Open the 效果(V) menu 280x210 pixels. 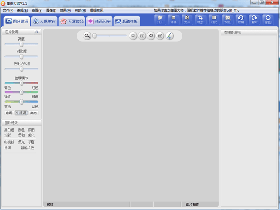click(x=65, y=10)
